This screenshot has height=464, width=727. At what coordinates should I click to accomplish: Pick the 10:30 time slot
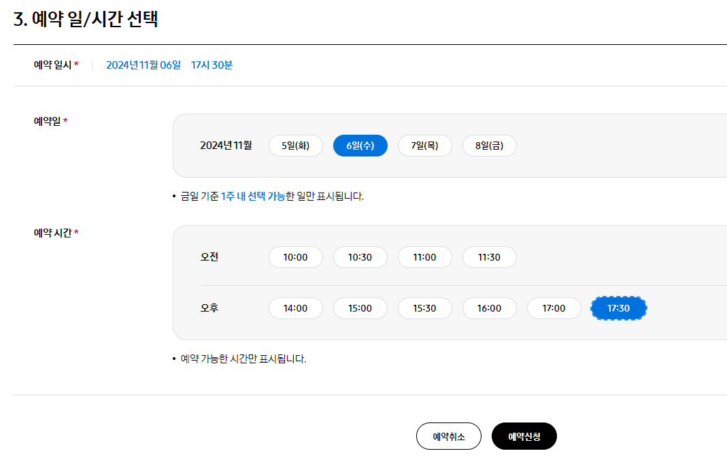(x=360, y=256)
